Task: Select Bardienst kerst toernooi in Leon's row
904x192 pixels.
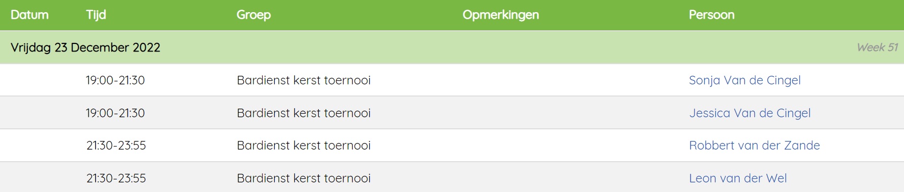Action: tap(304, 178)
